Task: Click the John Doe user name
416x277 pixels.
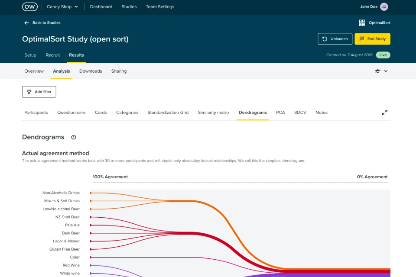Action: click(369, 6)
